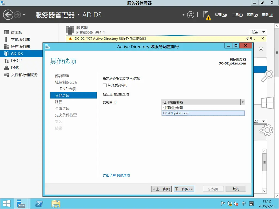Go to 域控制器选项 wizard step
Image resolution: width=279 pixels, height=209 pixels.
tap(66, 82)
